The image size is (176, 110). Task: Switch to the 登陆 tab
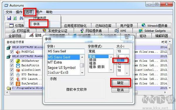pos(35,35)
